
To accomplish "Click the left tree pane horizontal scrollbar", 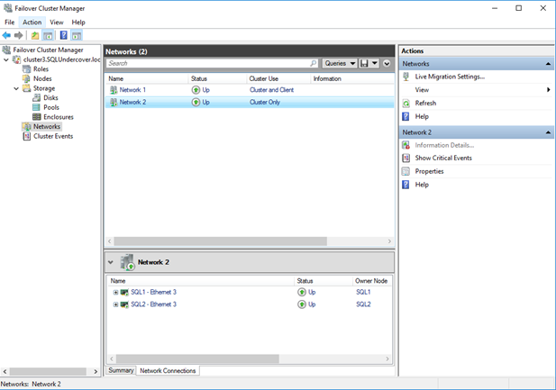I will click(x=48, y=371).
